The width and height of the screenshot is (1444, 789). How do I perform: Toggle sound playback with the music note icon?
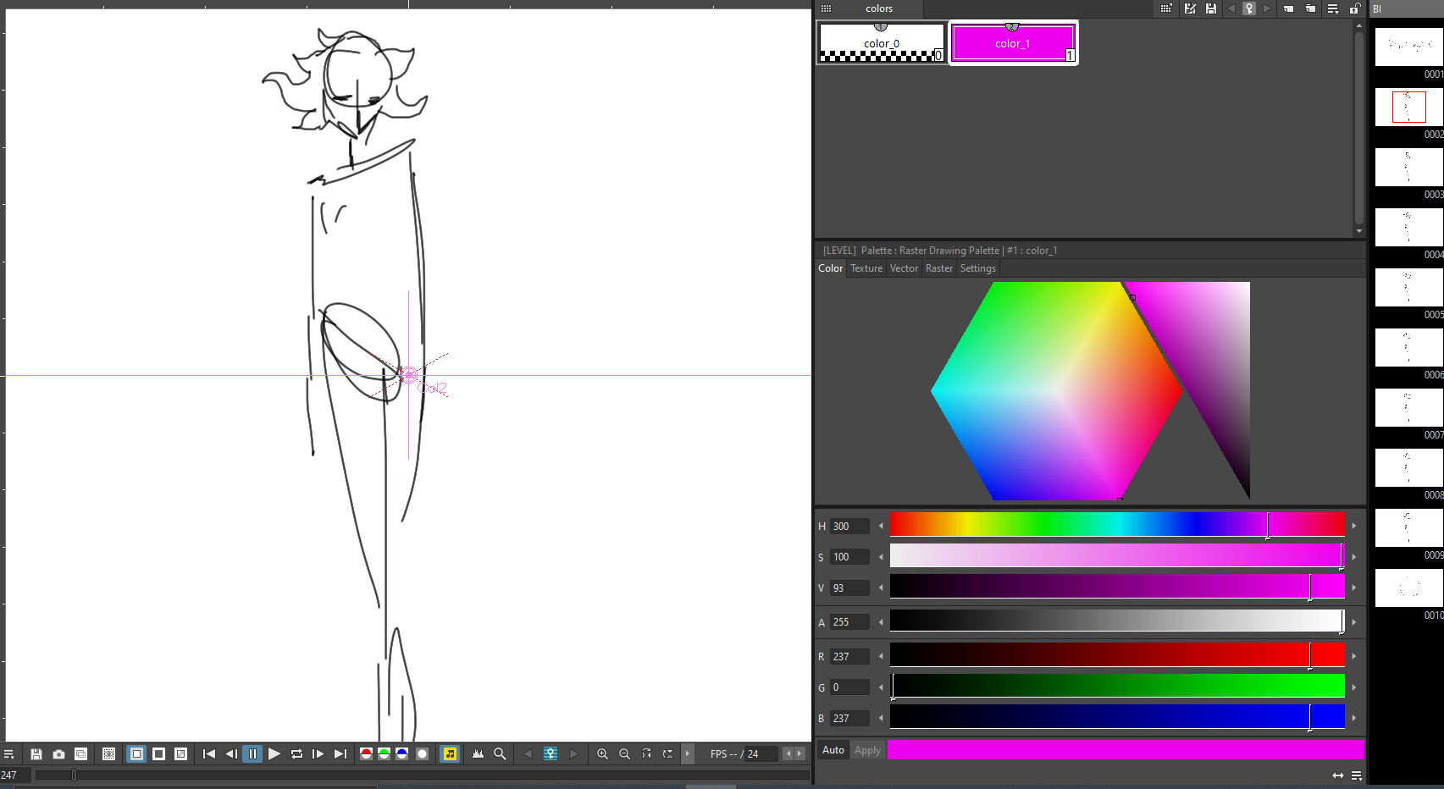450,753
